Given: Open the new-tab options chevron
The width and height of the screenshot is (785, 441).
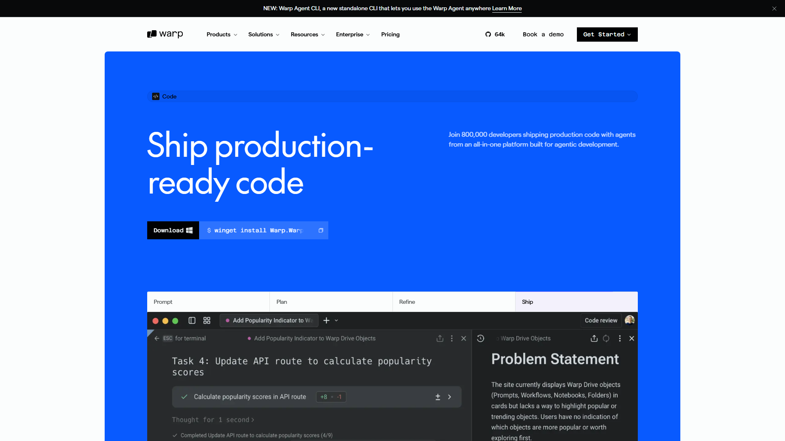Looking at the screenshot, I should point(336,321).
